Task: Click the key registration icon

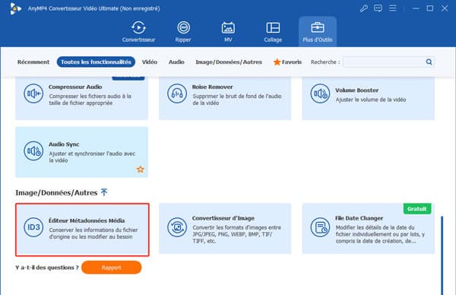Action: click(363, 8)
